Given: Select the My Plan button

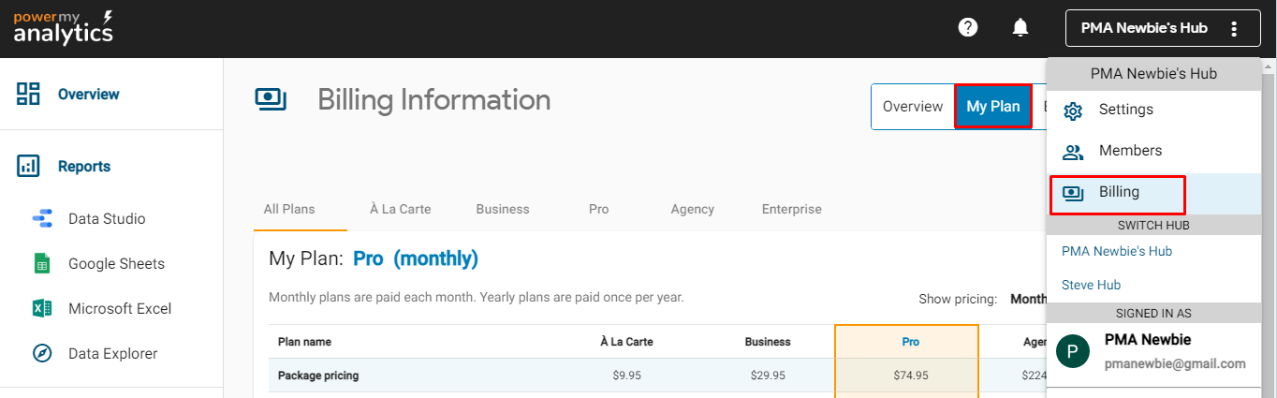Looking at the screenshot, I should pos(992,107).
